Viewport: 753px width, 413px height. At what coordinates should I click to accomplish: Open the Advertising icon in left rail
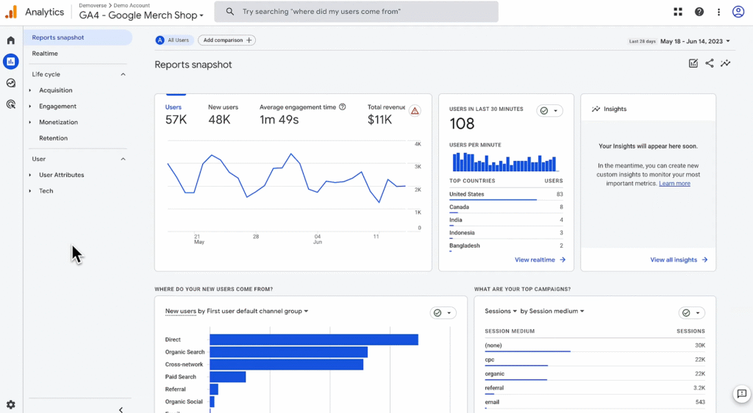10,104
